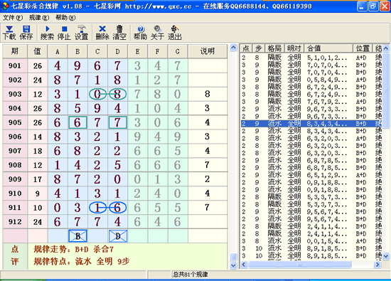Image resolution: width=391 pixels, height=281 pixels.
Task: Click the down arrow of the rule list scrollbar
Action: (385, 256)
